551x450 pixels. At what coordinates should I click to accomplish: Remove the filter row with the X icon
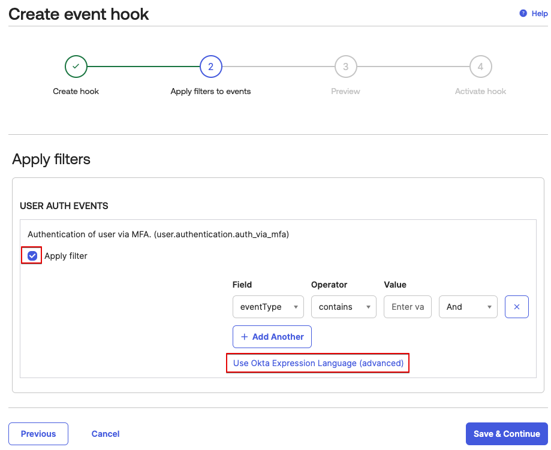point(517,307)
